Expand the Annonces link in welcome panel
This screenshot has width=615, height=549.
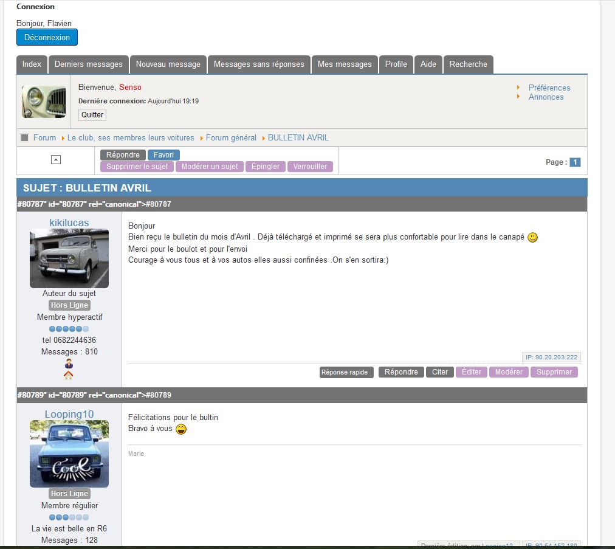click(x=546, y=97)
